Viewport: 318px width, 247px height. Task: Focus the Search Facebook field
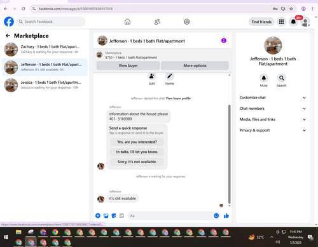51,22
